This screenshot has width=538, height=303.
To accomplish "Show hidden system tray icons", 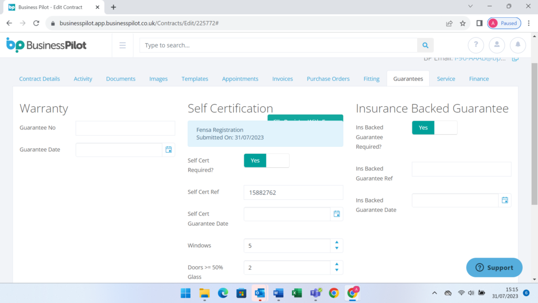I will pos(434,293).
